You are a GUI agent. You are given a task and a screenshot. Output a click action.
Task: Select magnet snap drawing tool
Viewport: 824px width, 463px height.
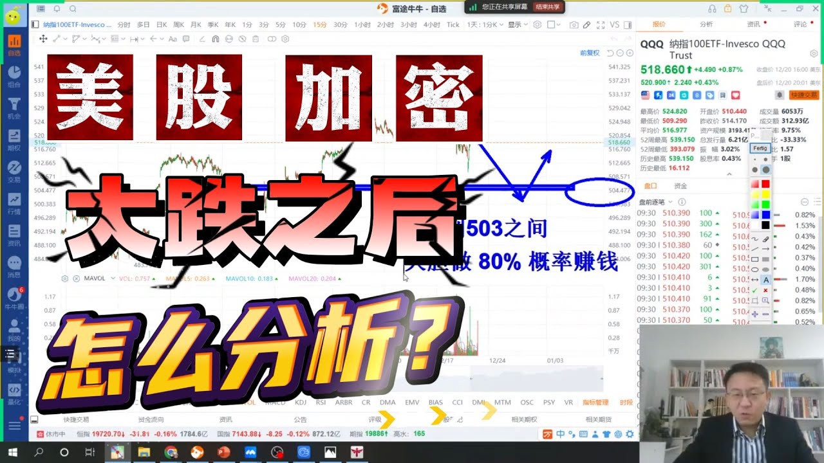click(215, 39)
